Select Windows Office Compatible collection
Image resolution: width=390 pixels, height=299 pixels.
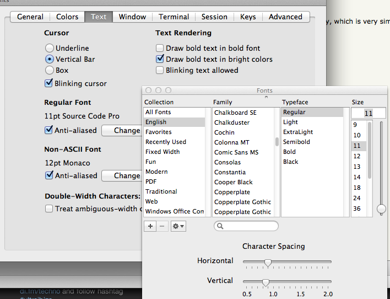click(174, 211)
